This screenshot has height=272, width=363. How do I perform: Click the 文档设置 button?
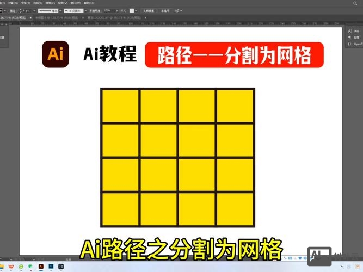149,11
